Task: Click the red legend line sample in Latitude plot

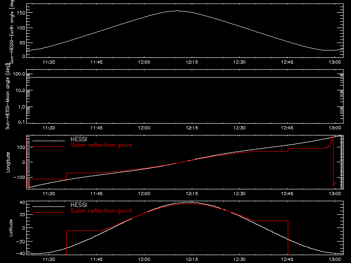Action: tap(49, 213)
